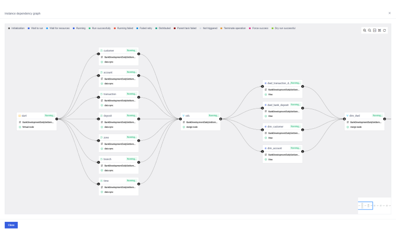The width and height of the screenshot is (396, 239).
Task: Click the zoom in magnifier icon
Action: click(365, 30)
